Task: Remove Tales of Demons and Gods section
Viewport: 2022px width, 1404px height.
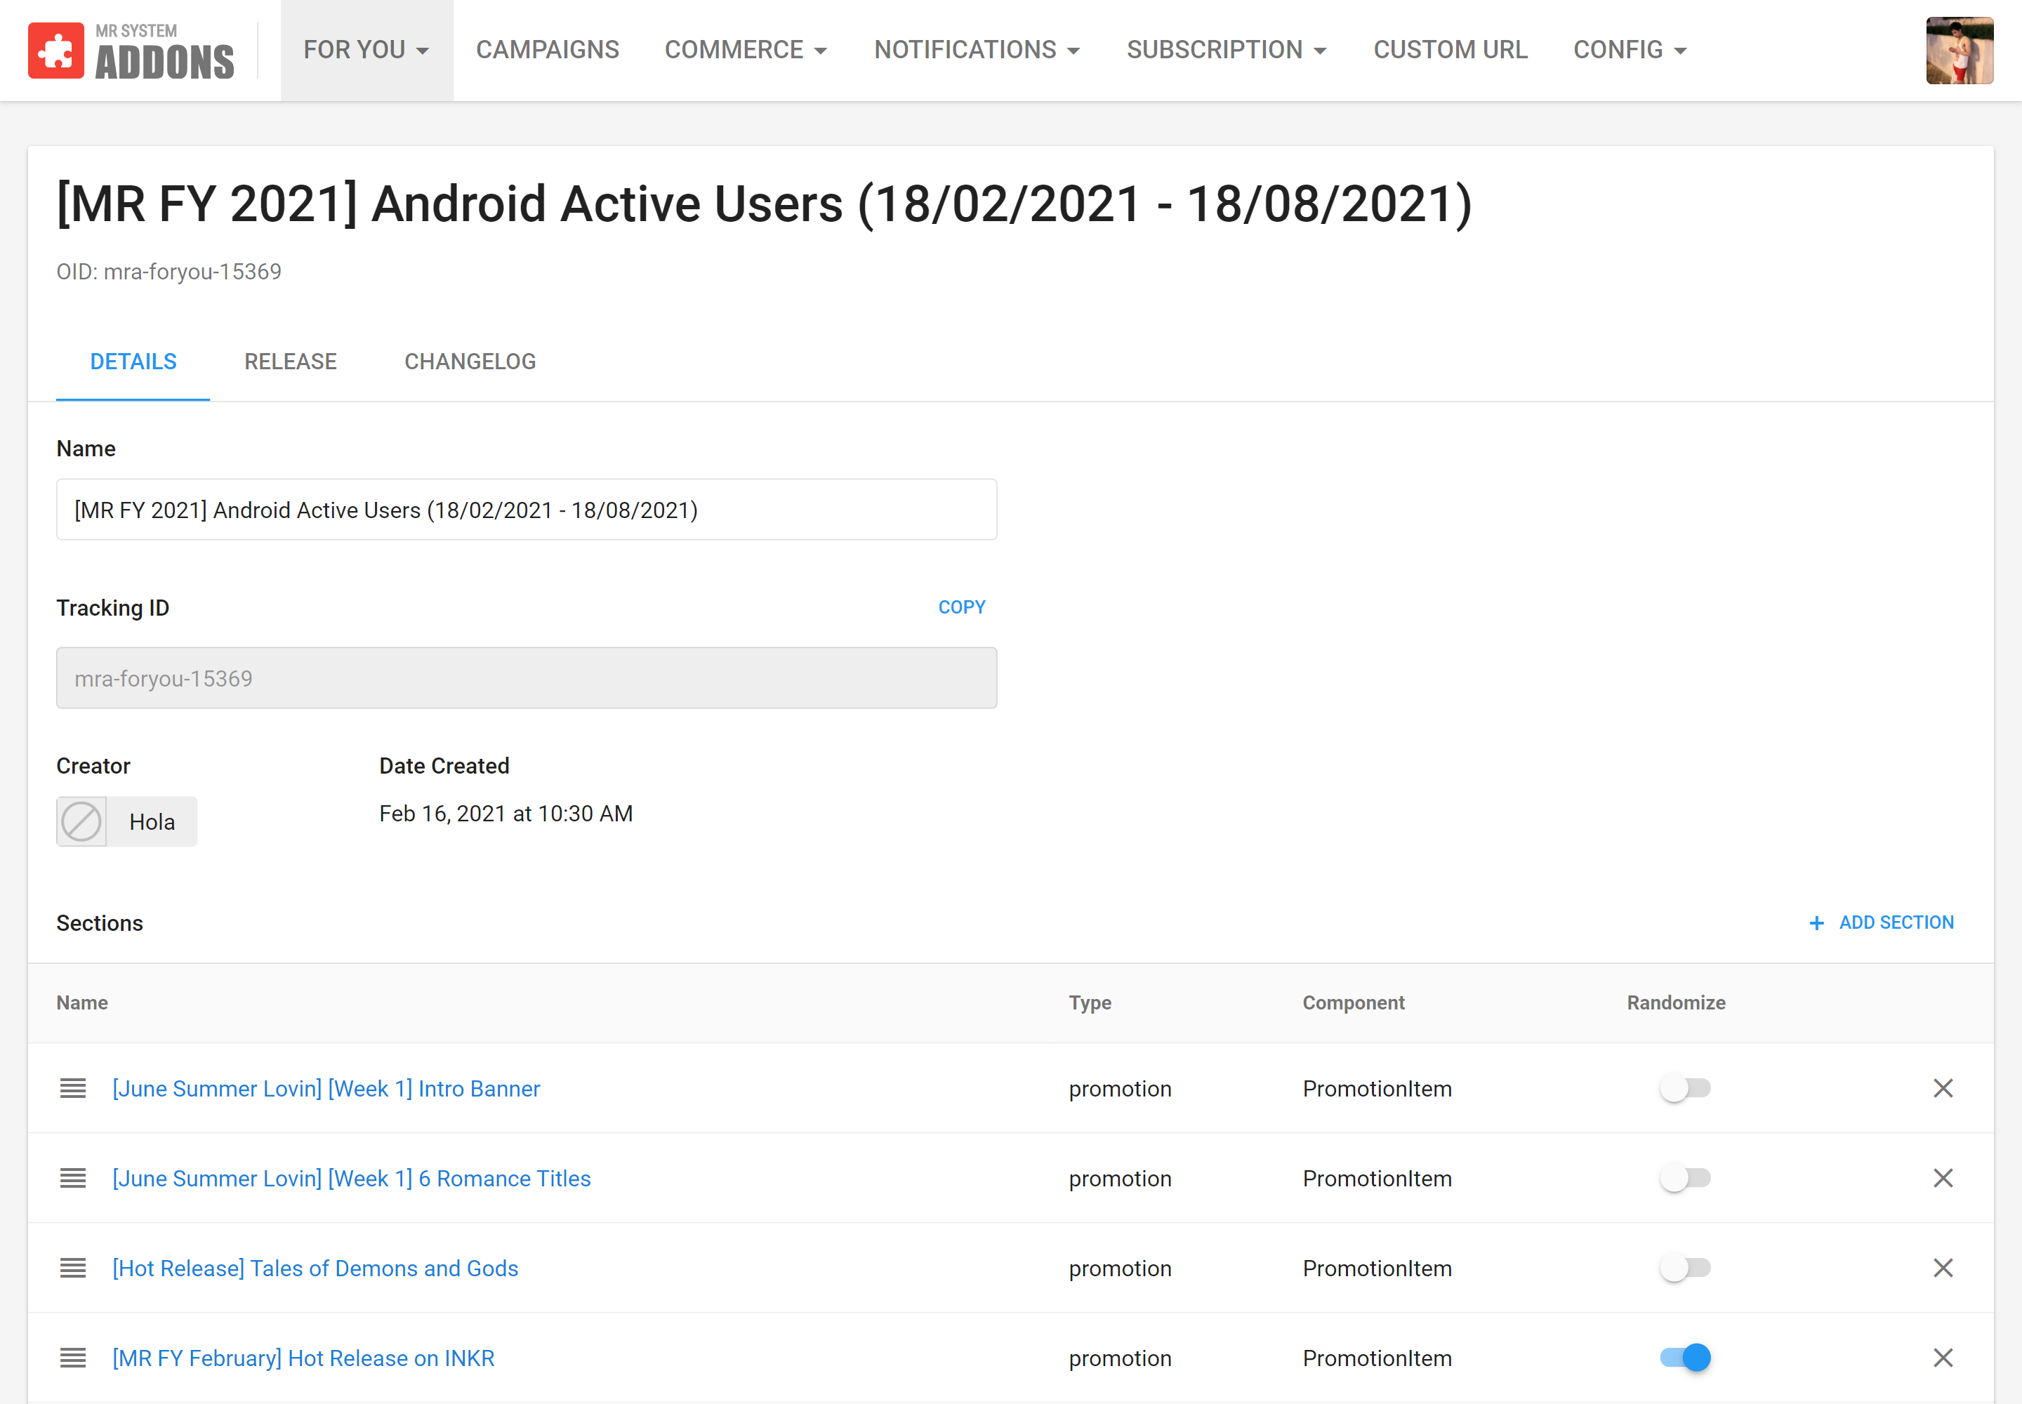Action: click(1943, 1268)
